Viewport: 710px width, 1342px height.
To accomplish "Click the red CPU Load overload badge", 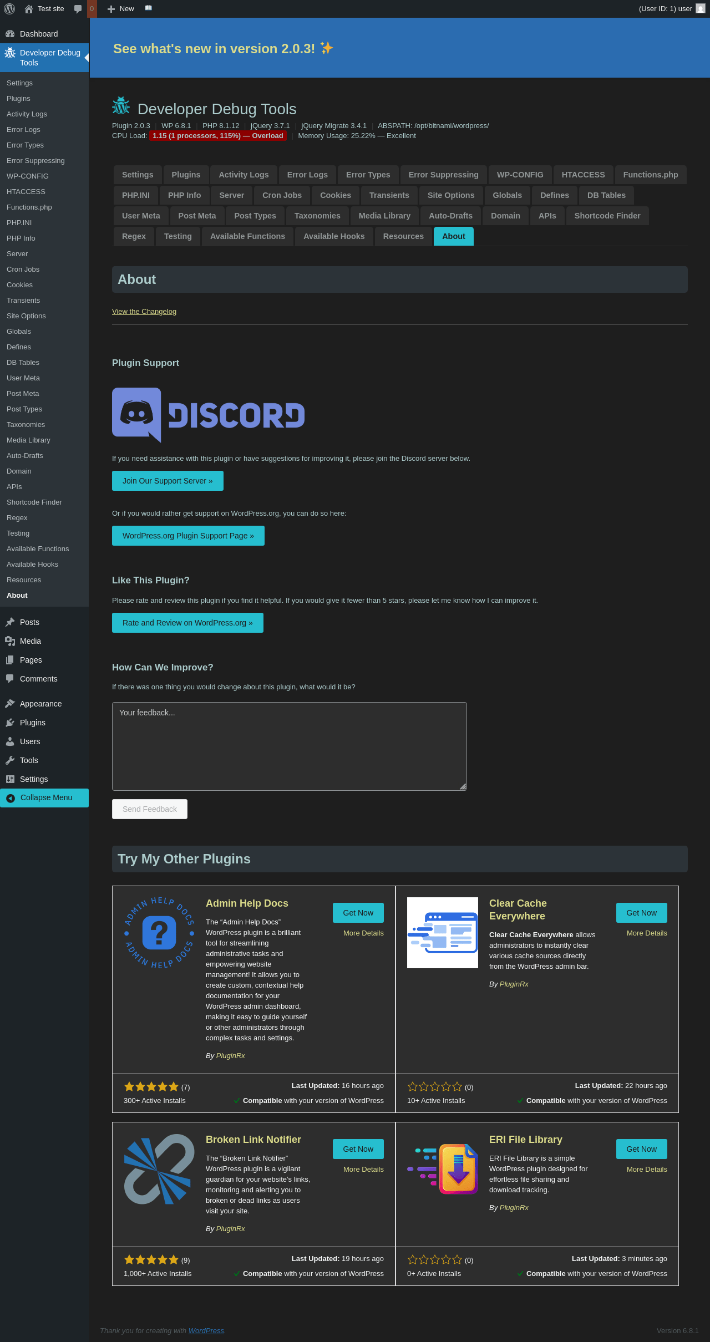I will [218, 136].
